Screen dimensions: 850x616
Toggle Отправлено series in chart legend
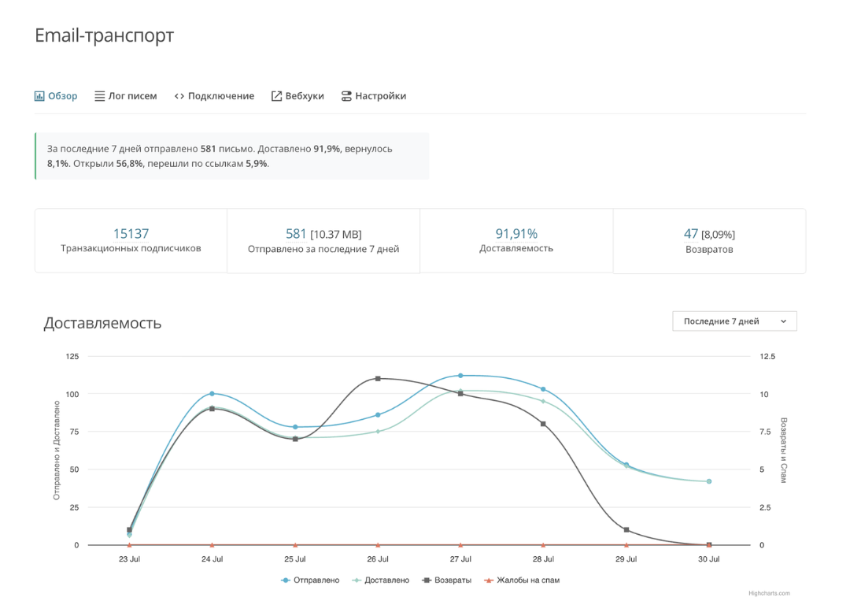(310, 581)
